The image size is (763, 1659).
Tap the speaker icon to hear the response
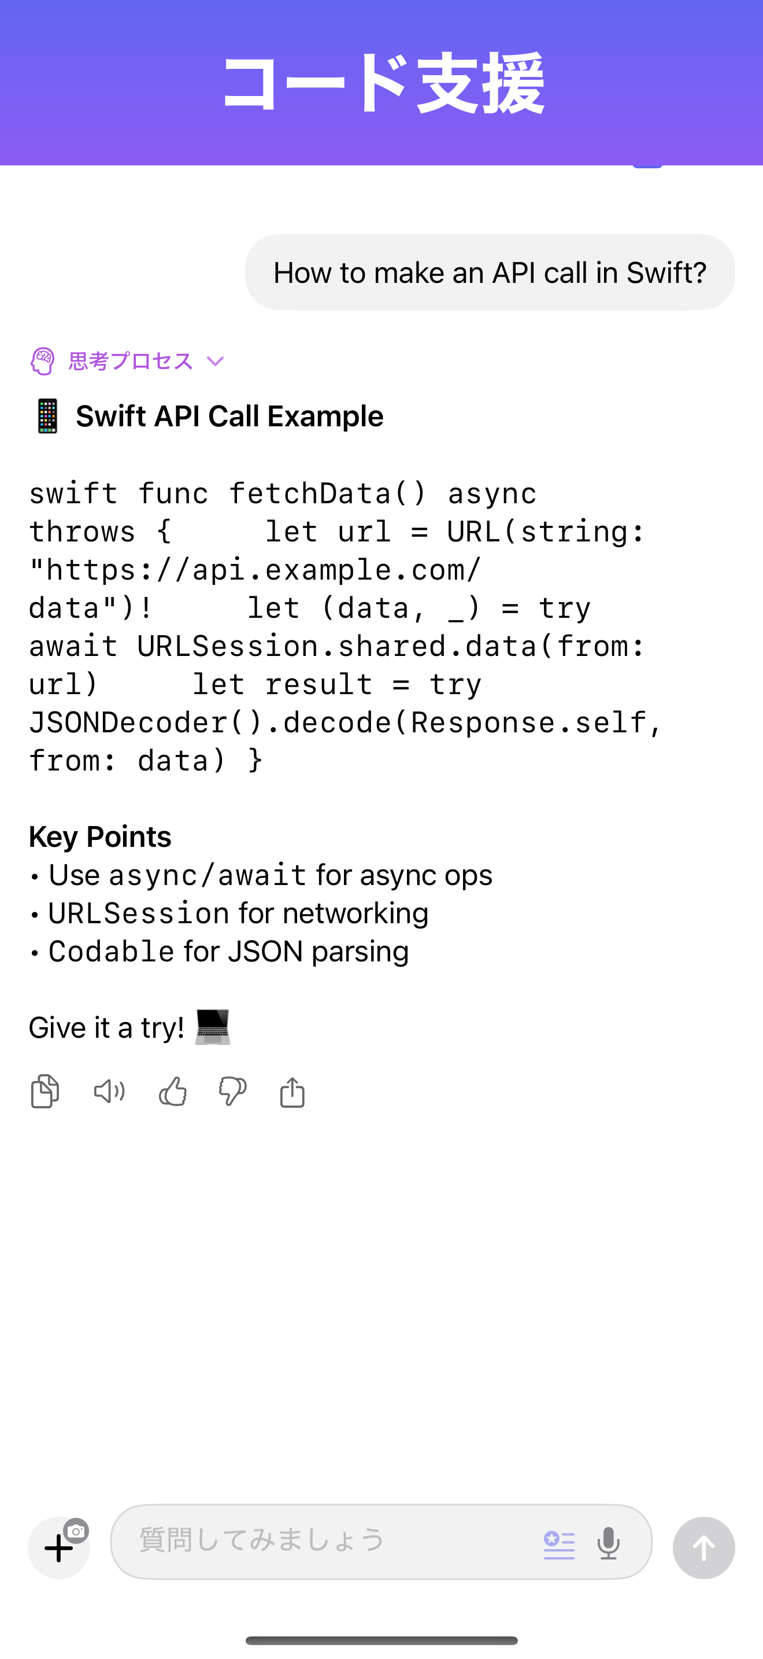tap(108, 1092)
